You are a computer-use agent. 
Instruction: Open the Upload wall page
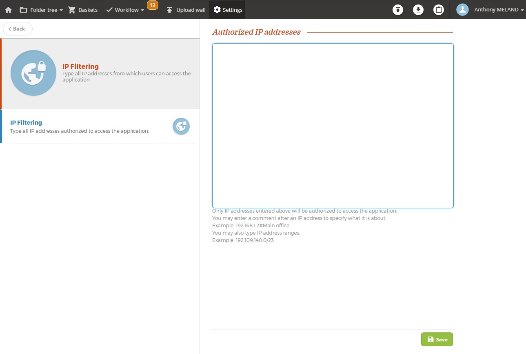tap(186, 10)
